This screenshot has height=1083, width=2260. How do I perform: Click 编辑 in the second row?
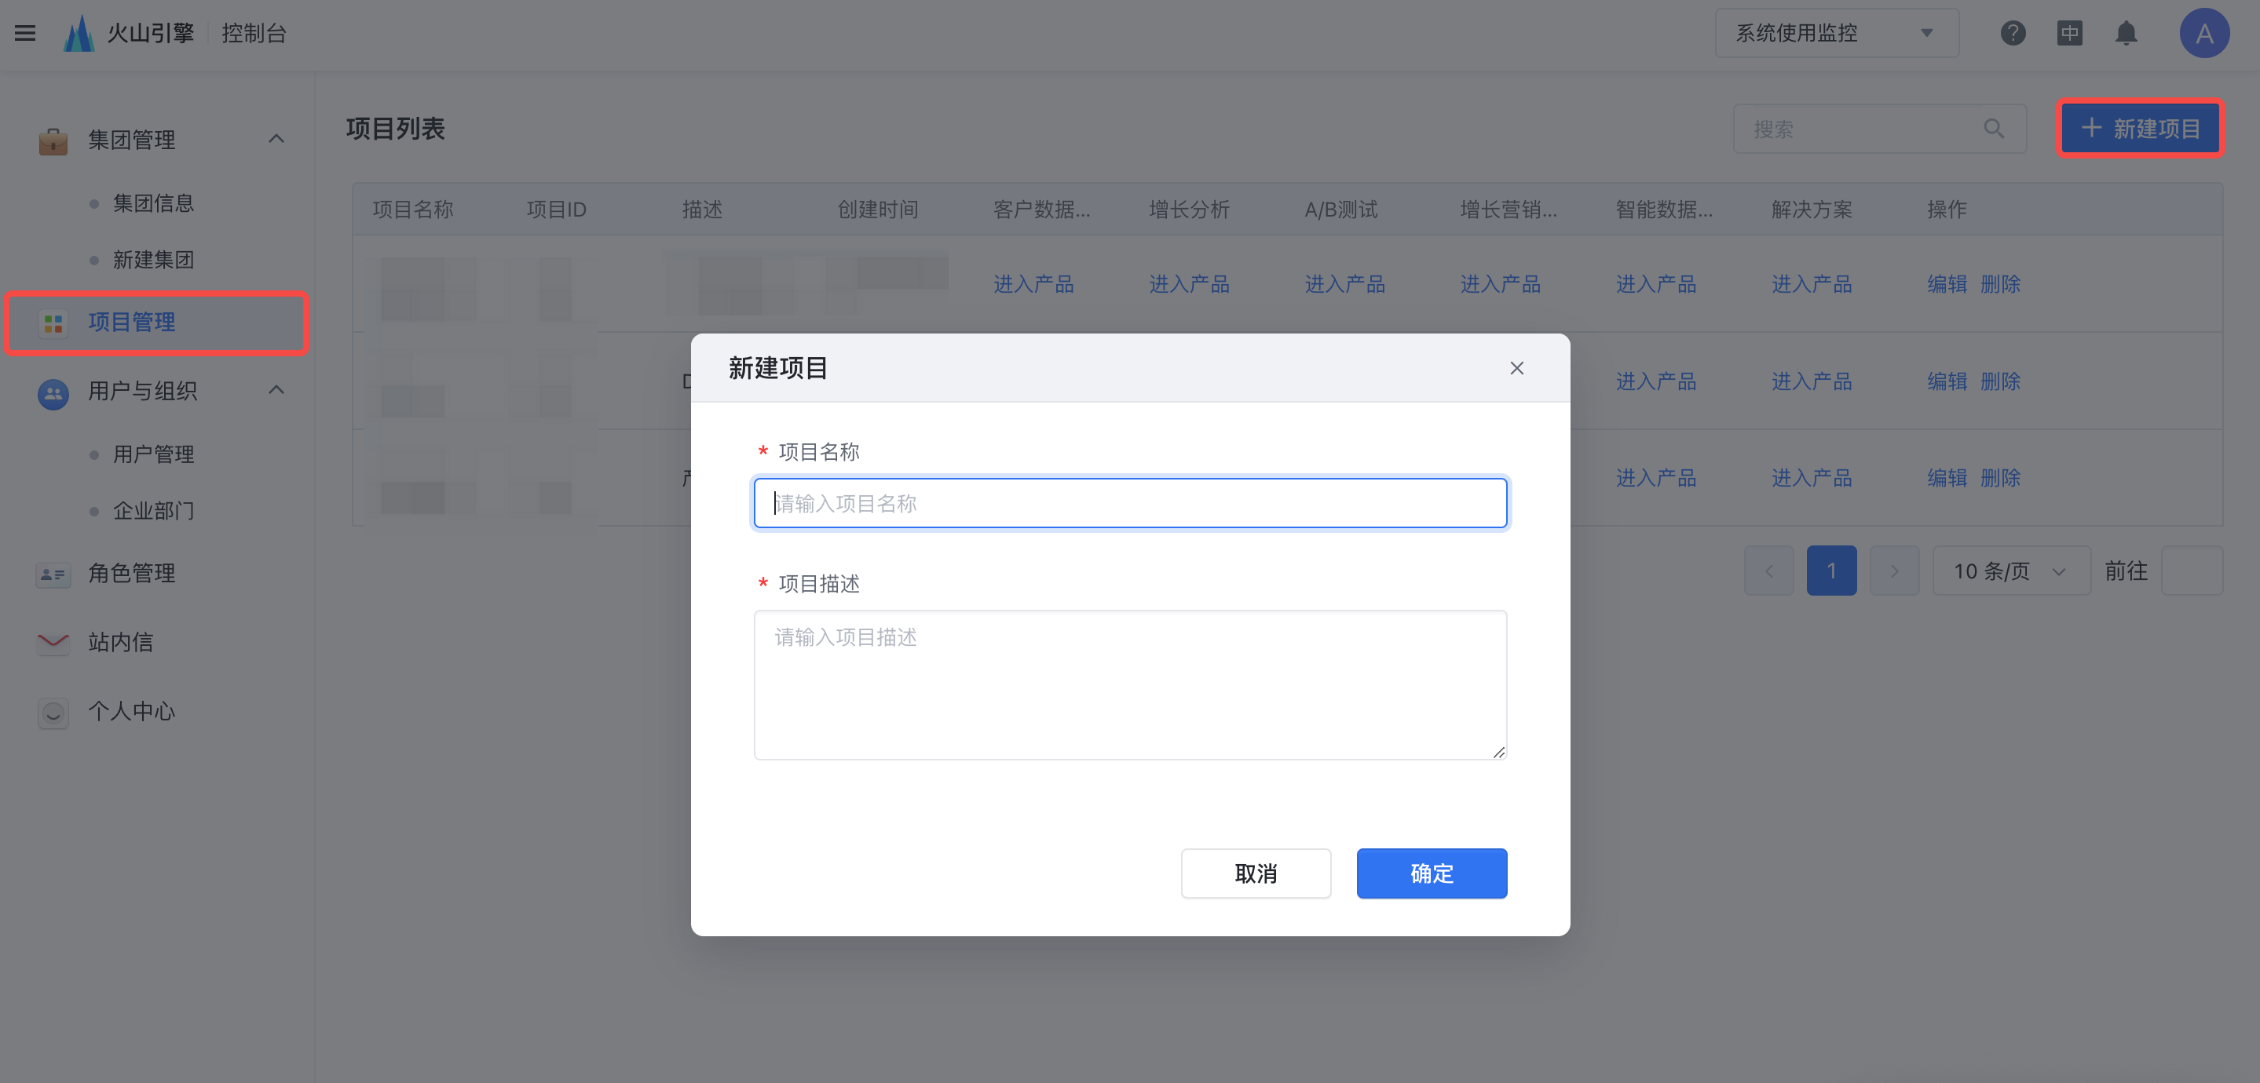click(x=1947, y=381)
